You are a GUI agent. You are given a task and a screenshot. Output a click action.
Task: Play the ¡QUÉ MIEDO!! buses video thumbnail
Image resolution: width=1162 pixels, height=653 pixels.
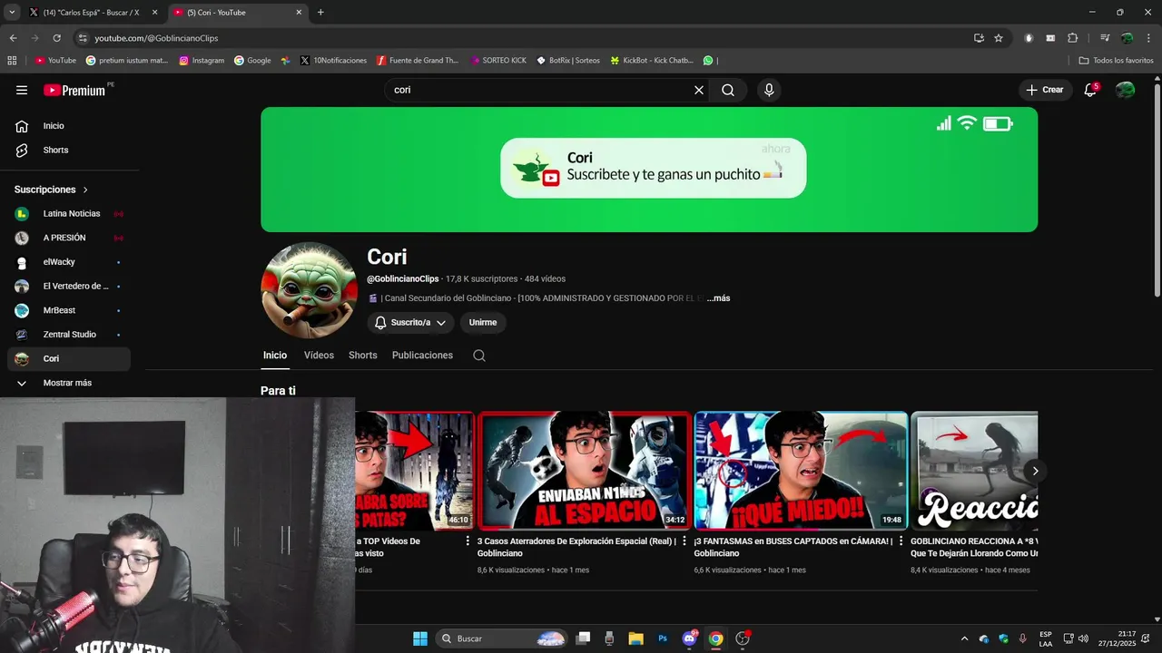coord(801,471)
